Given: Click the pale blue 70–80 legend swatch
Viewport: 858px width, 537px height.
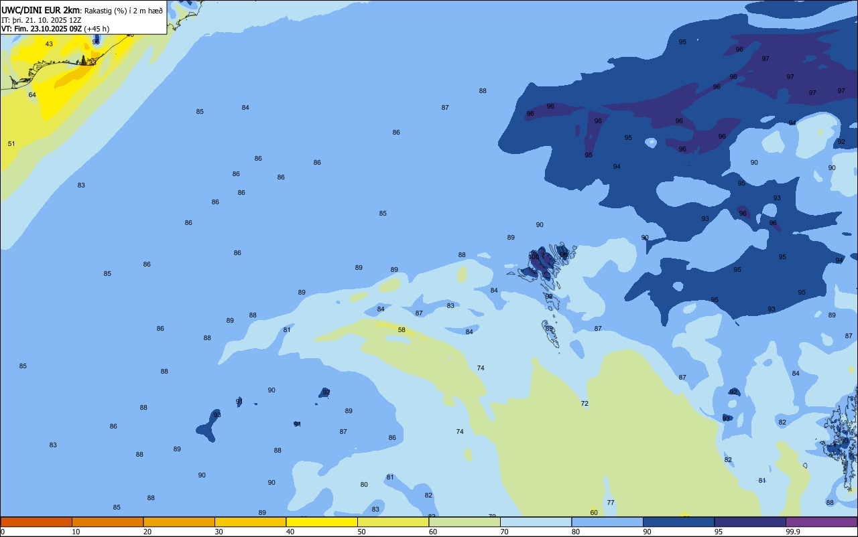Looking at the screenshot, I should tap(536, 522).
